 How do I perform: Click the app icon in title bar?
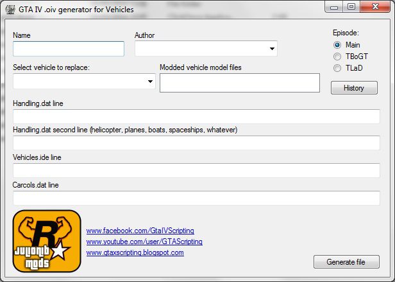(10, 10)
